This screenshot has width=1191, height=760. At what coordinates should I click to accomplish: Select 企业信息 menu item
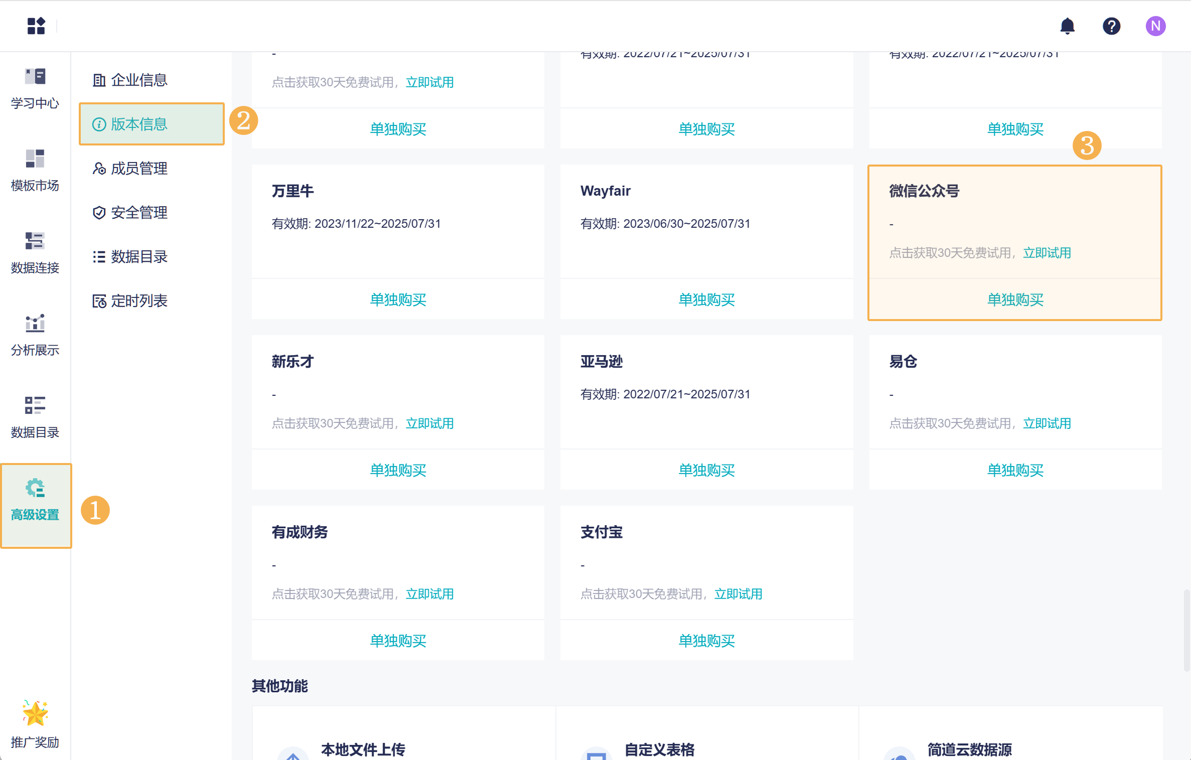click(138, 80)
